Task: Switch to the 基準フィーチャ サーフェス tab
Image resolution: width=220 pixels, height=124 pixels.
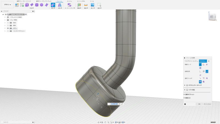Action: coord(44,1)
